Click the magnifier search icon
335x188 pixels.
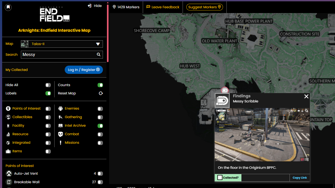click(x=99, y=54)
